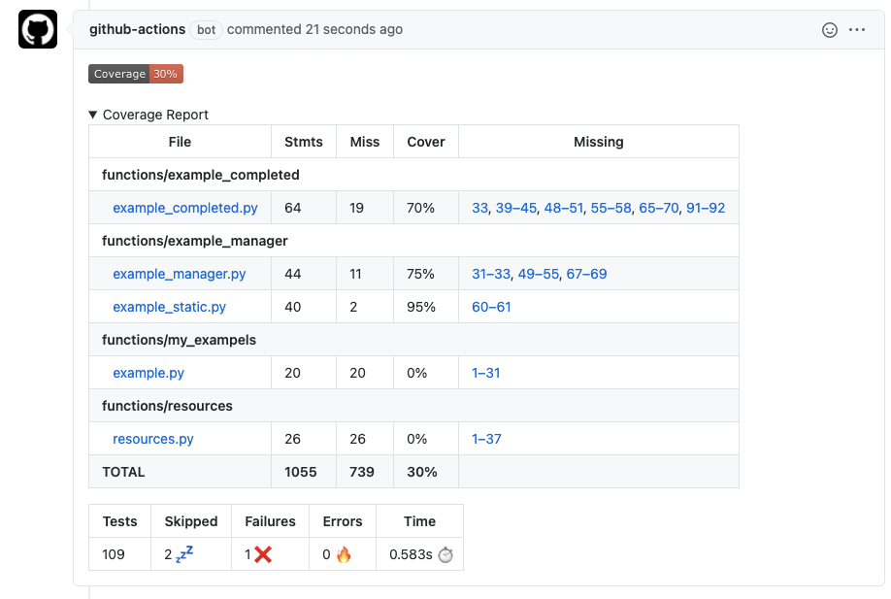The height and width of the screenshot is (599, 891).
Task: Click the Time column header
Action: coord(420,521)
